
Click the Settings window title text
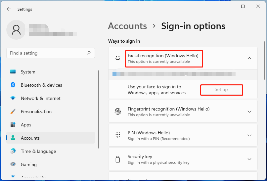(x=25, y=9)
